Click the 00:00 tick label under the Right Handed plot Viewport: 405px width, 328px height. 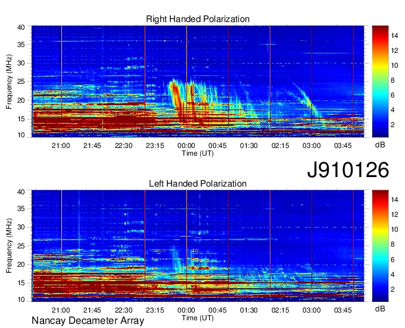coord(186,146)
